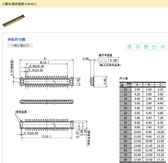The image size is (168, 163).
Task: Click the share export arrow icon
Action: click(154, 47)
